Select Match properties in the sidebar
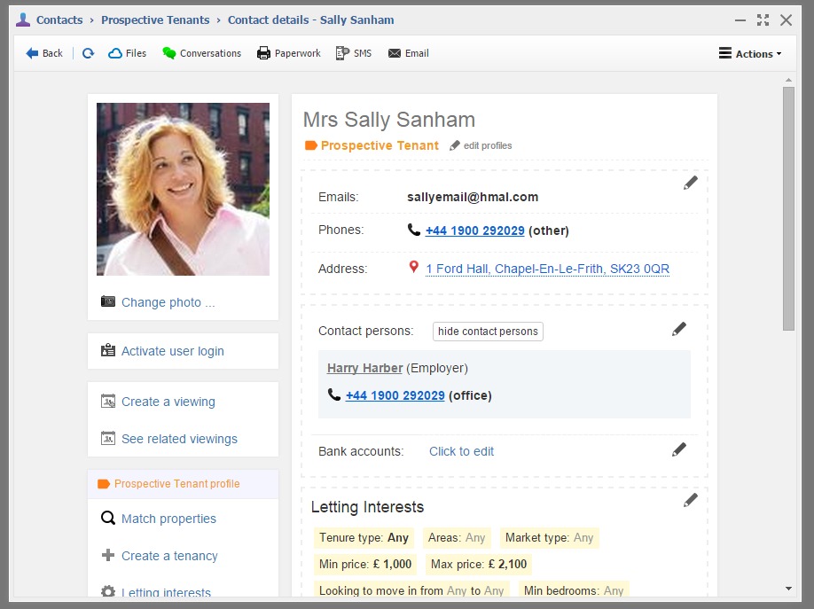814x609 pixels. 168,519
